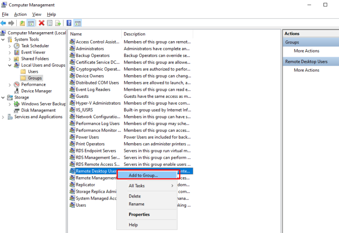Click the Up one level toolbar icon
339x233 pixels.
pos(22,23)
